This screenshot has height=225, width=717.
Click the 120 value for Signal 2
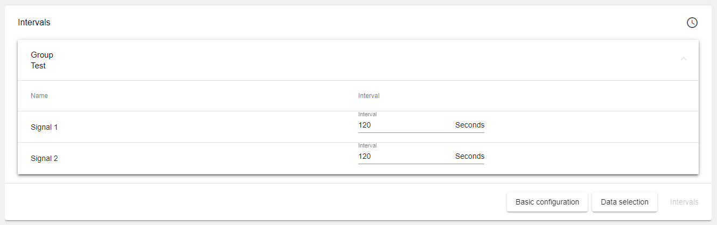365,157
